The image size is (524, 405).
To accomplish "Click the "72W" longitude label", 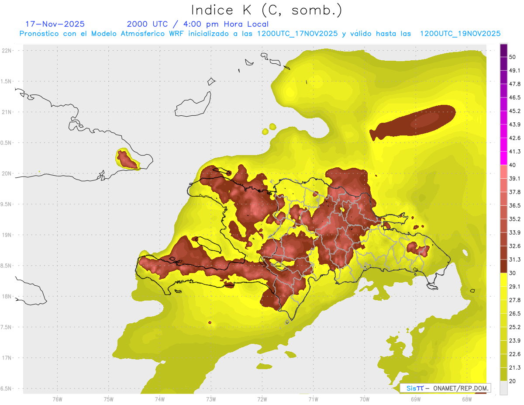I will [262, 399].
